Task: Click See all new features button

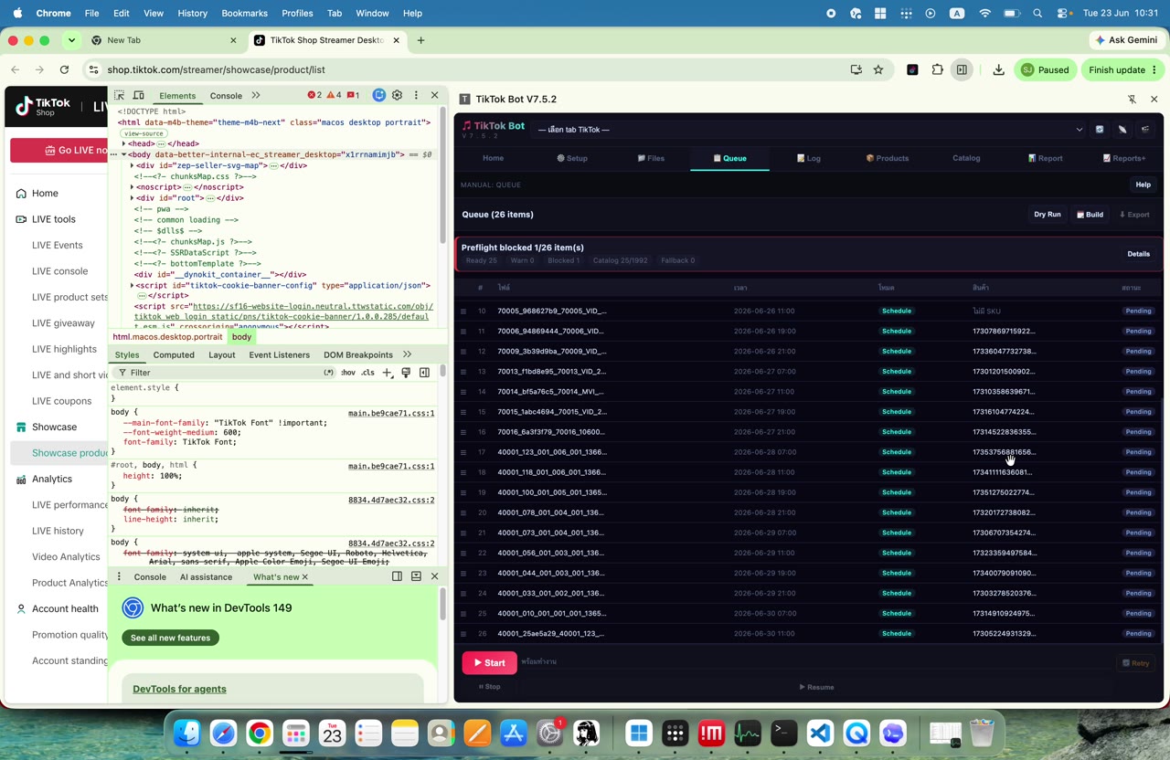Action: 170,638
